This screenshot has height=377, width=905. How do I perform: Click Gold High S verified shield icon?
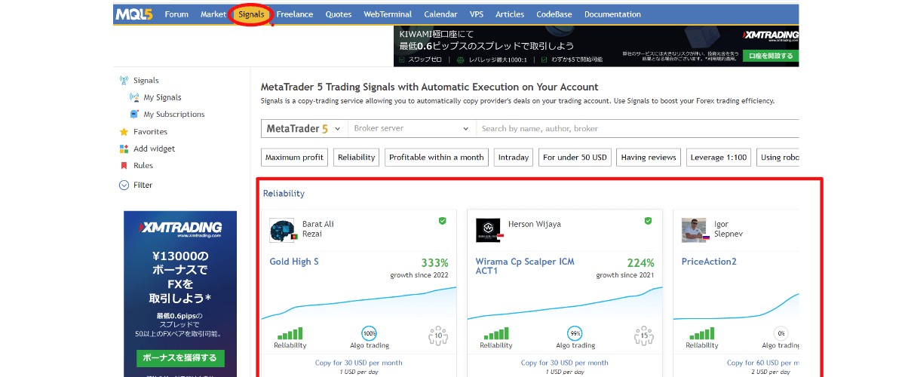pyautogui.click(x=443, y=221)
